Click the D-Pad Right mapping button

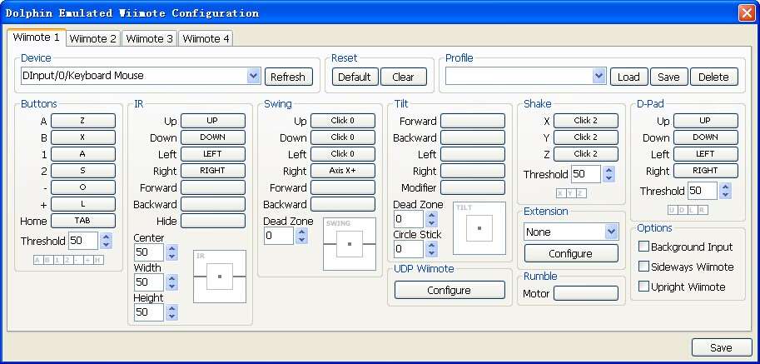(706, 171)
